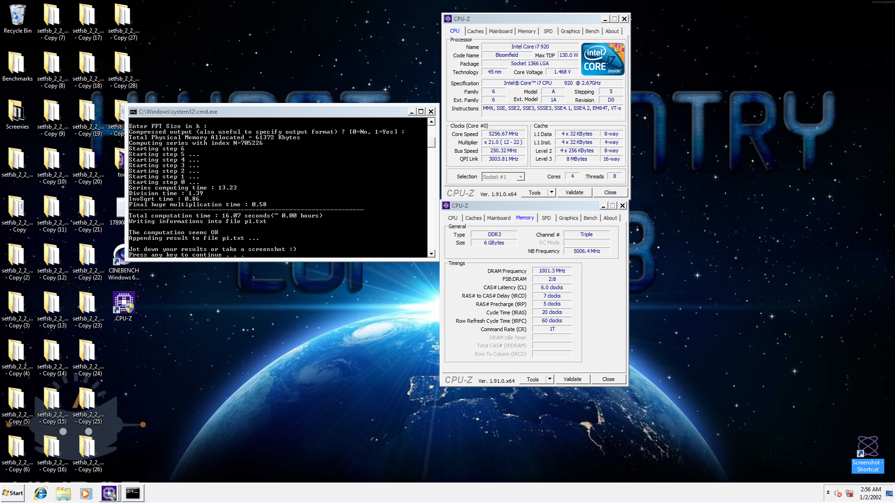Switch to cmd.exe via taskbar icon

click(133, 493)
